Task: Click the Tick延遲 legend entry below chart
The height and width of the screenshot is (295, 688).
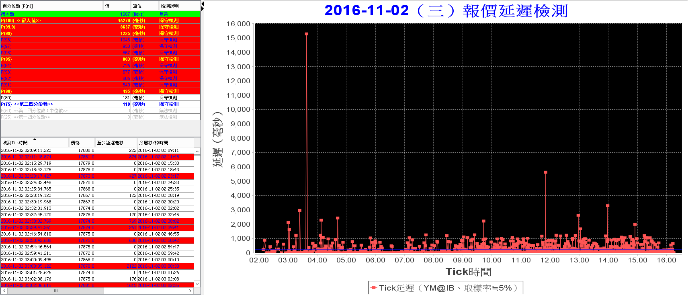Action: tap(445, 288)
